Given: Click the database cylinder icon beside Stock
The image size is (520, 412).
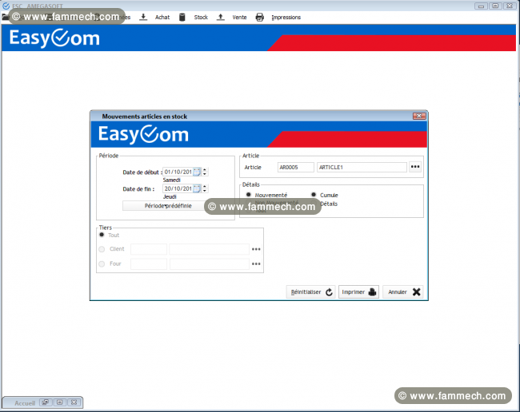Looking at the screenshot, I should [x=182, y=18].
